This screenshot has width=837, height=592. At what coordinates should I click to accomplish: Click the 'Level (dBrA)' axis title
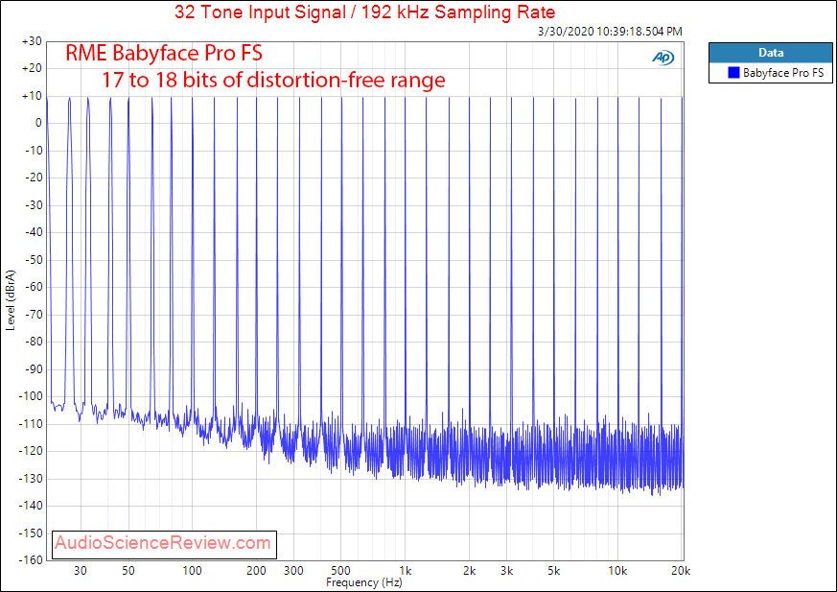pos(11,300)
